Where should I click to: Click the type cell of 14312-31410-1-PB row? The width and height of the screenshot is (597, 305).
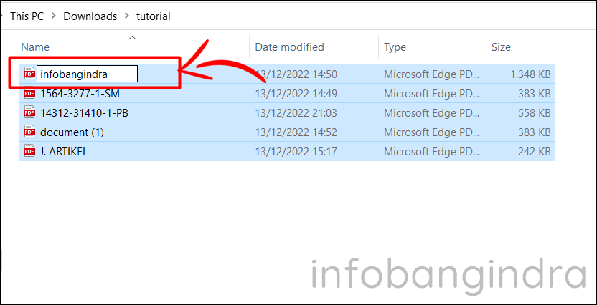tap(432, 113)
